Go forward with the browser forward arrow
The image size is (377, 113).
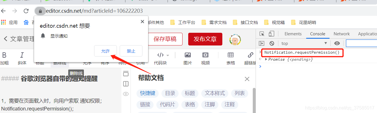tap(15, 11)
